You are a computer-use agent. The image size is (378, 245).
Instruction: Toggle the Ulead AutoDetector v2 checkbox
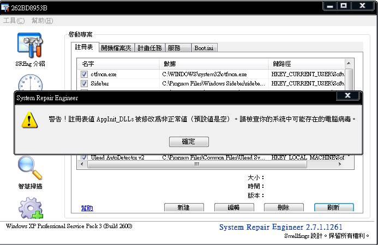point(84,157)
